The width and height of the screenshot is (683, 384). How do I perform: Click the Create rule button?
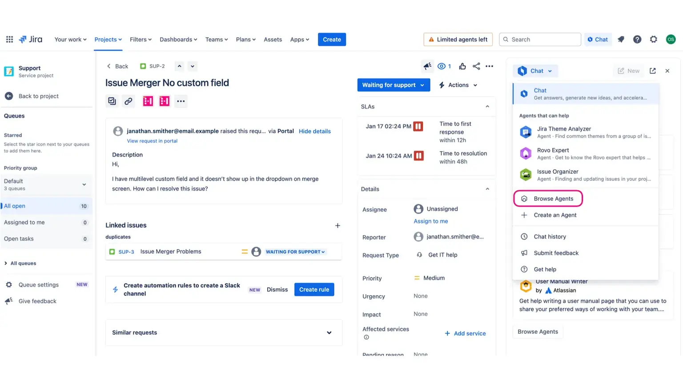pyautogui.click(x=314, y=289)
